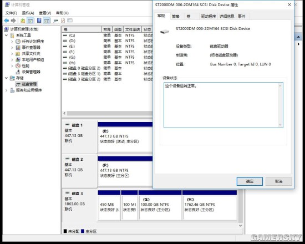The width and height of the screenshot is (305, 244).
Task: Open the 操作(A) menu
Action: click(28, 13)
